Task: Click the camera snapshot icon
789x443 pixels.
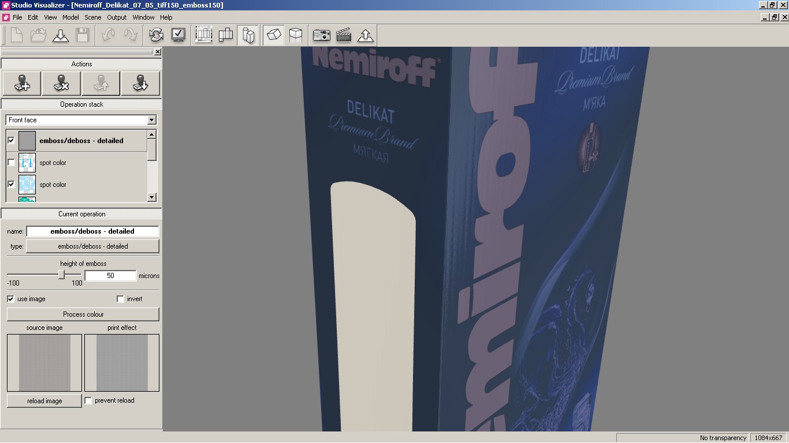Action: 321,35
